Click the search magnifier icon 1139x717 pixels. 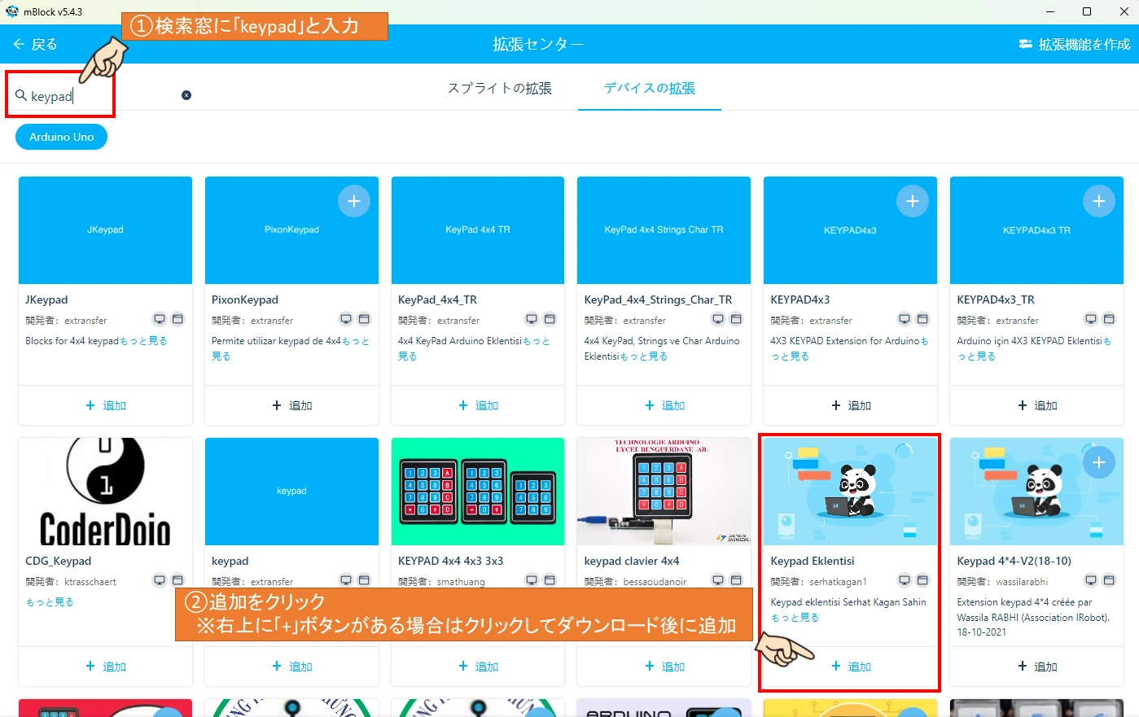21,95
